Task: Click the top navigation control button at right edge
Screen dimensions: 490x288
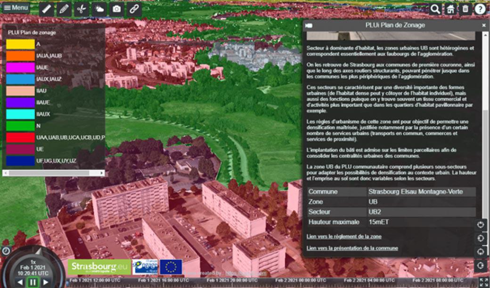Action: point(481,224)
